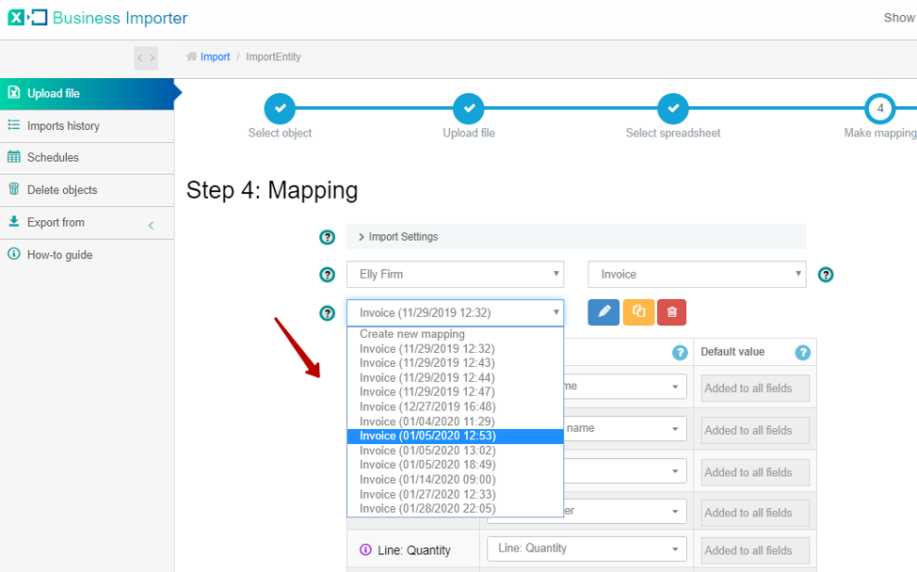Select Invoice (01/14/2020 09:00) option

click(455, 480)
